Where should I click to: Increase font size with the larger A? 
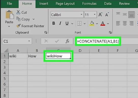pyautogui.click(x=100, y=15)
